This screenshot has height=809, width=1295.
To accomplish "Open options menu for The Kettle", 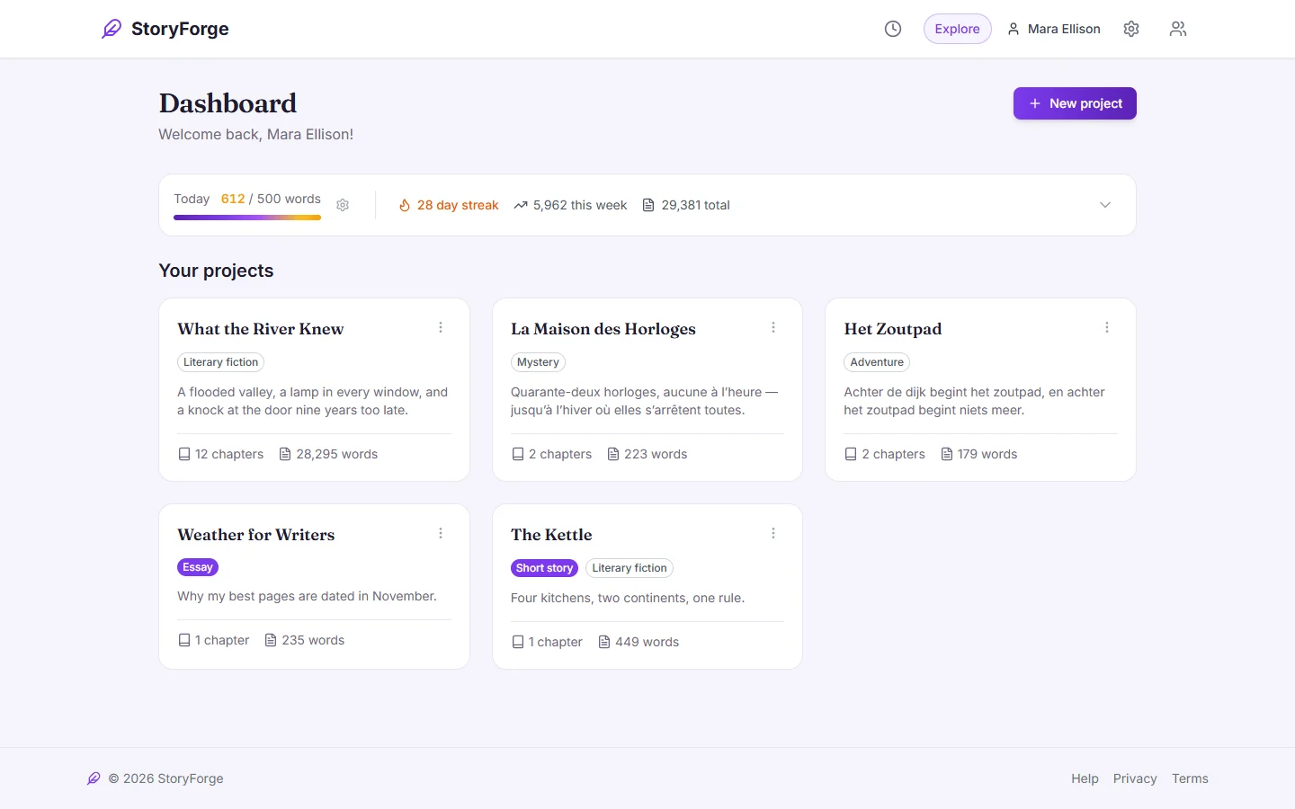I will coord(773,533).
